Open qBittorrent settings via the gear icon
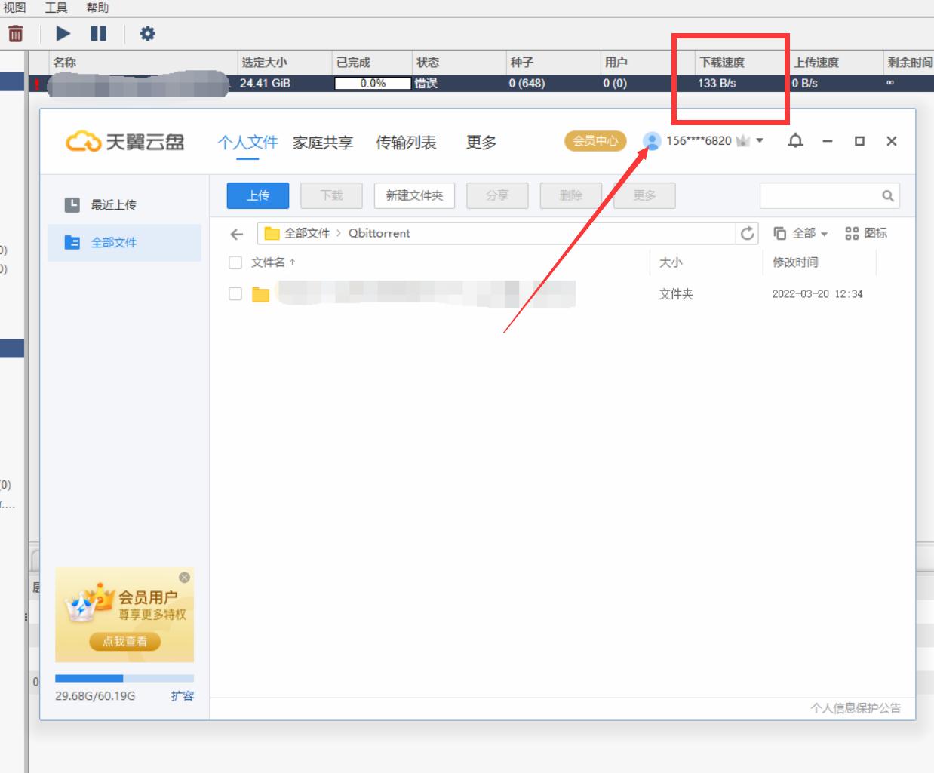The height and width of the screenshot is (773, 934). point(148,33)
